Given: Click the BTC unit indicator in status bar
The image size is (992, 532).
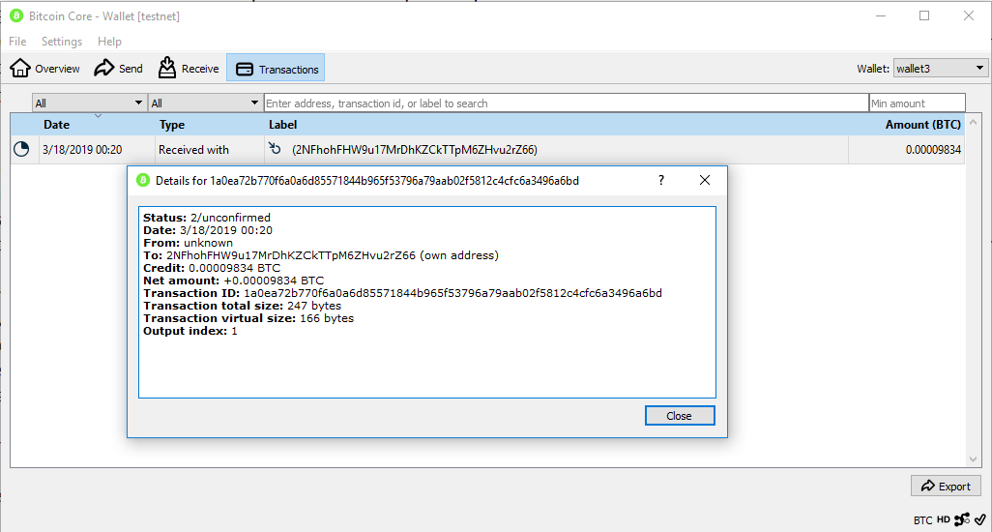Looking at the screenshot, I should [922, 520].
